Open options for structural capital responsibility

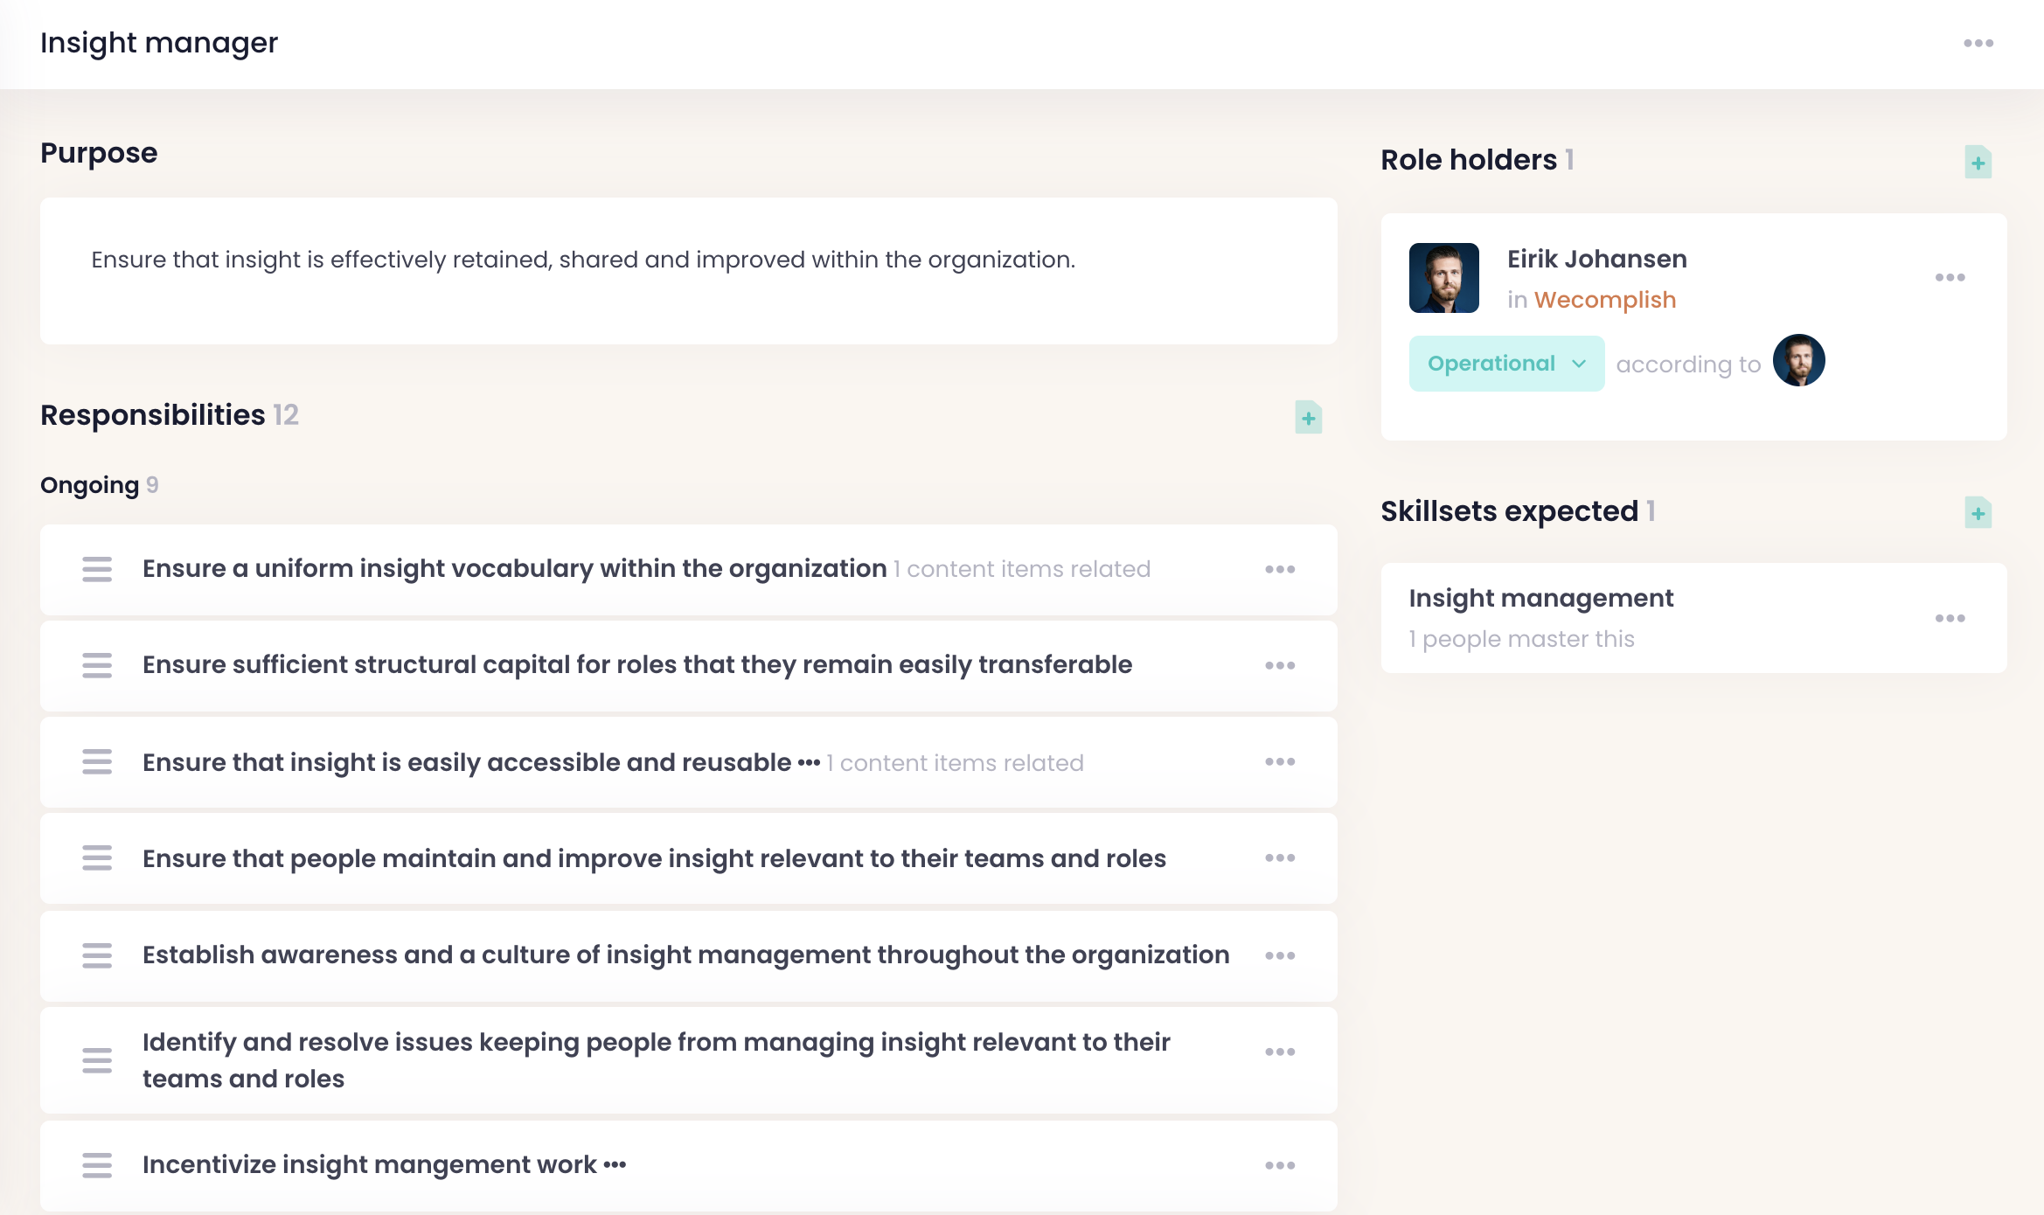(1280, 665)
